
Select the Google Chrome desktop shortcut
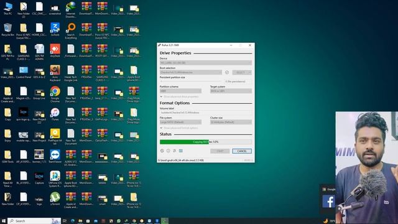pyautogui.click(x=55, y=94)
